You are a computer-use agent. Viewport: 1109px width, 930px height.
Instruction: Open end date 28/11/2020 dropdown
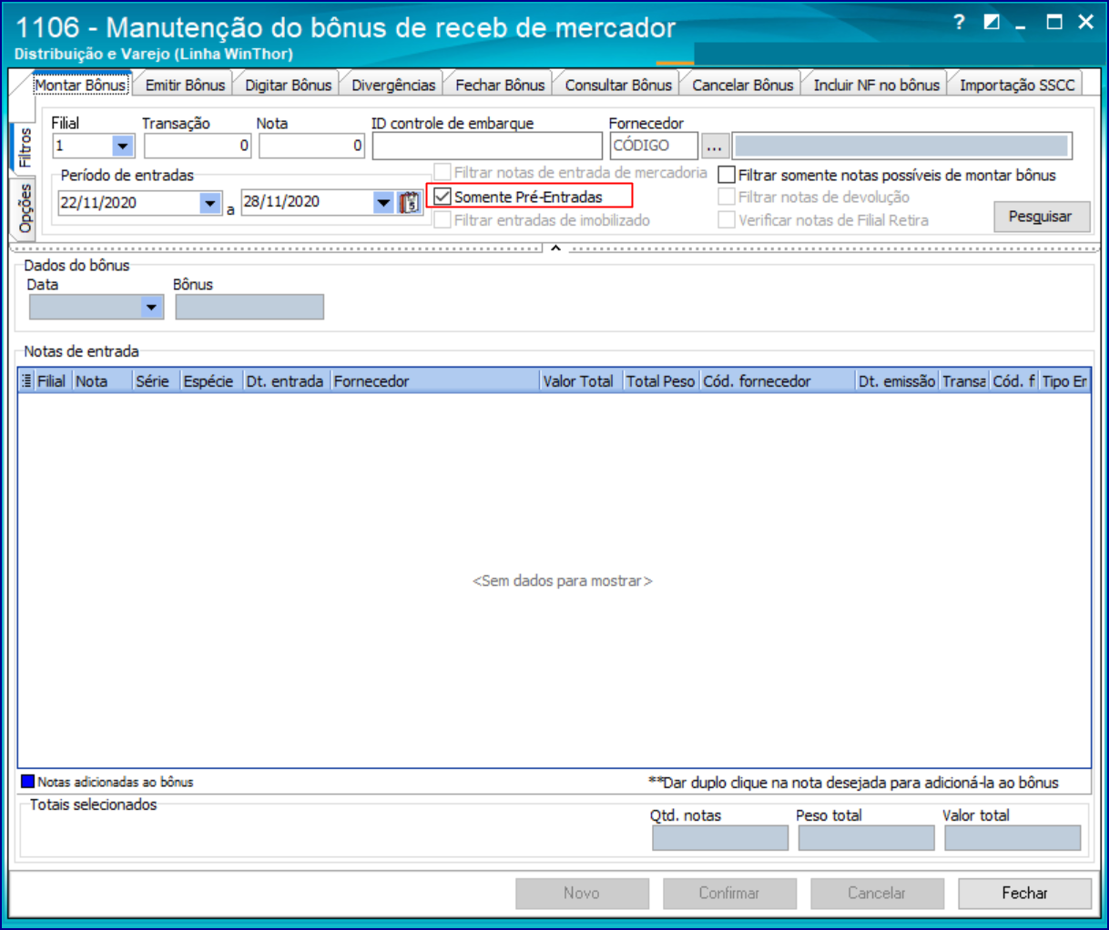click(383, 203)
